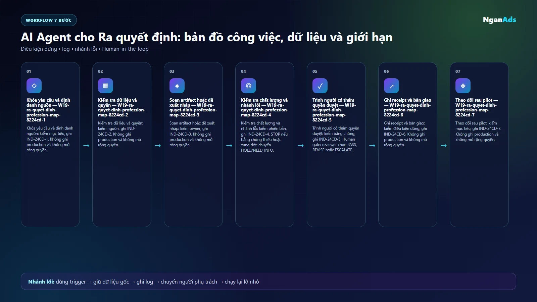Click footer text 'chạy lại lô nhỏ'
537x302 pixels.
[242, 282]
